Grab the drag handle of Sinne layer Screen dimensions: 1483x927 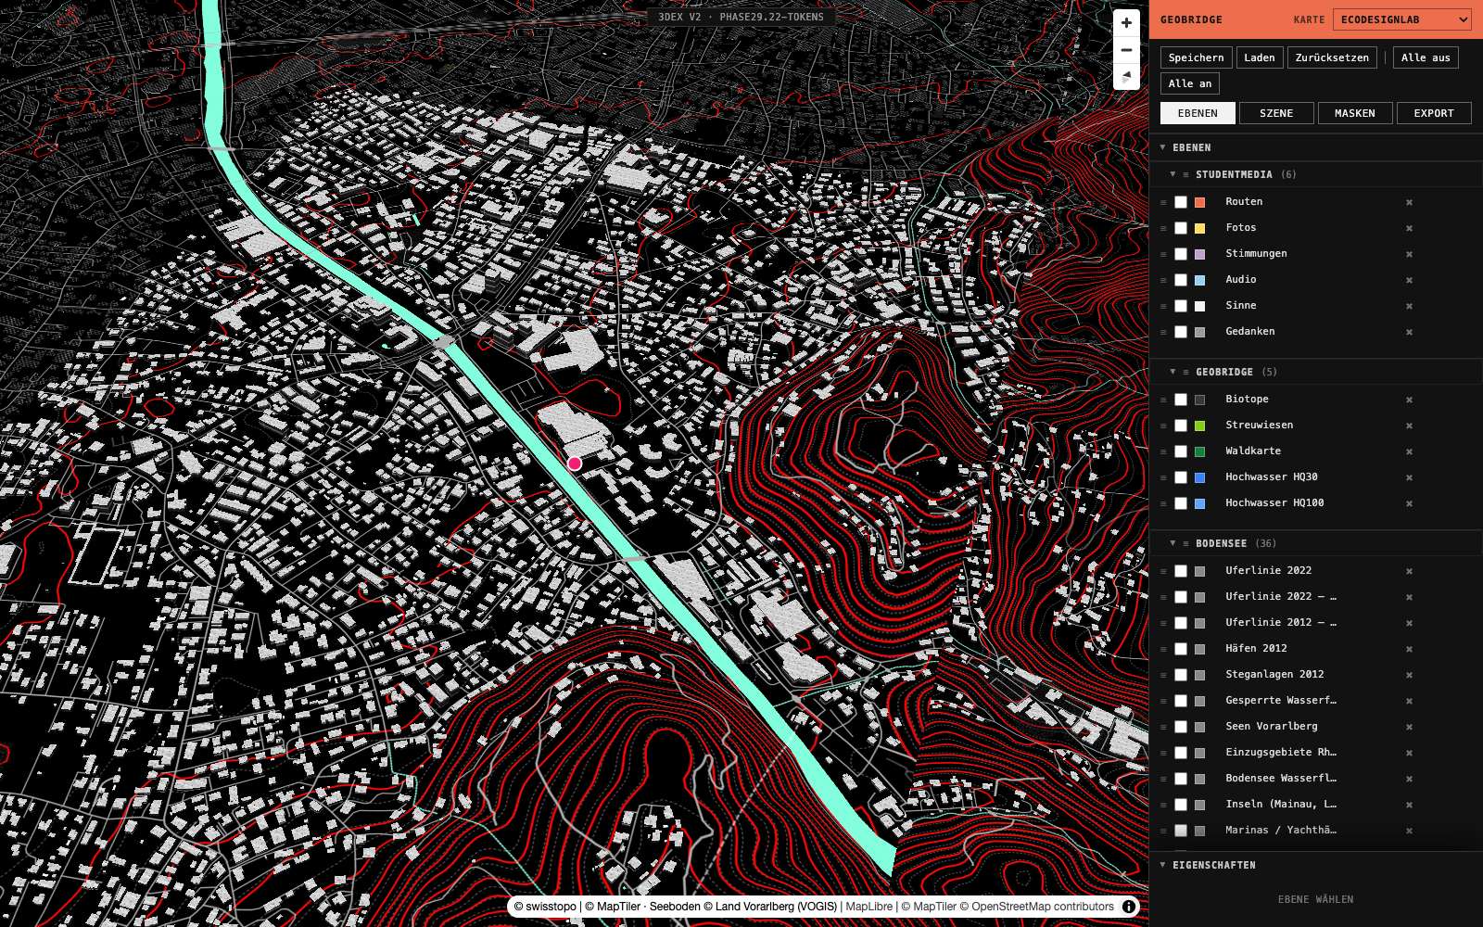pos(1163,306)
